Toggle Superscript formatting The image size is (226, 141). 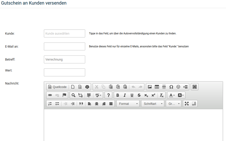[153, 95]
